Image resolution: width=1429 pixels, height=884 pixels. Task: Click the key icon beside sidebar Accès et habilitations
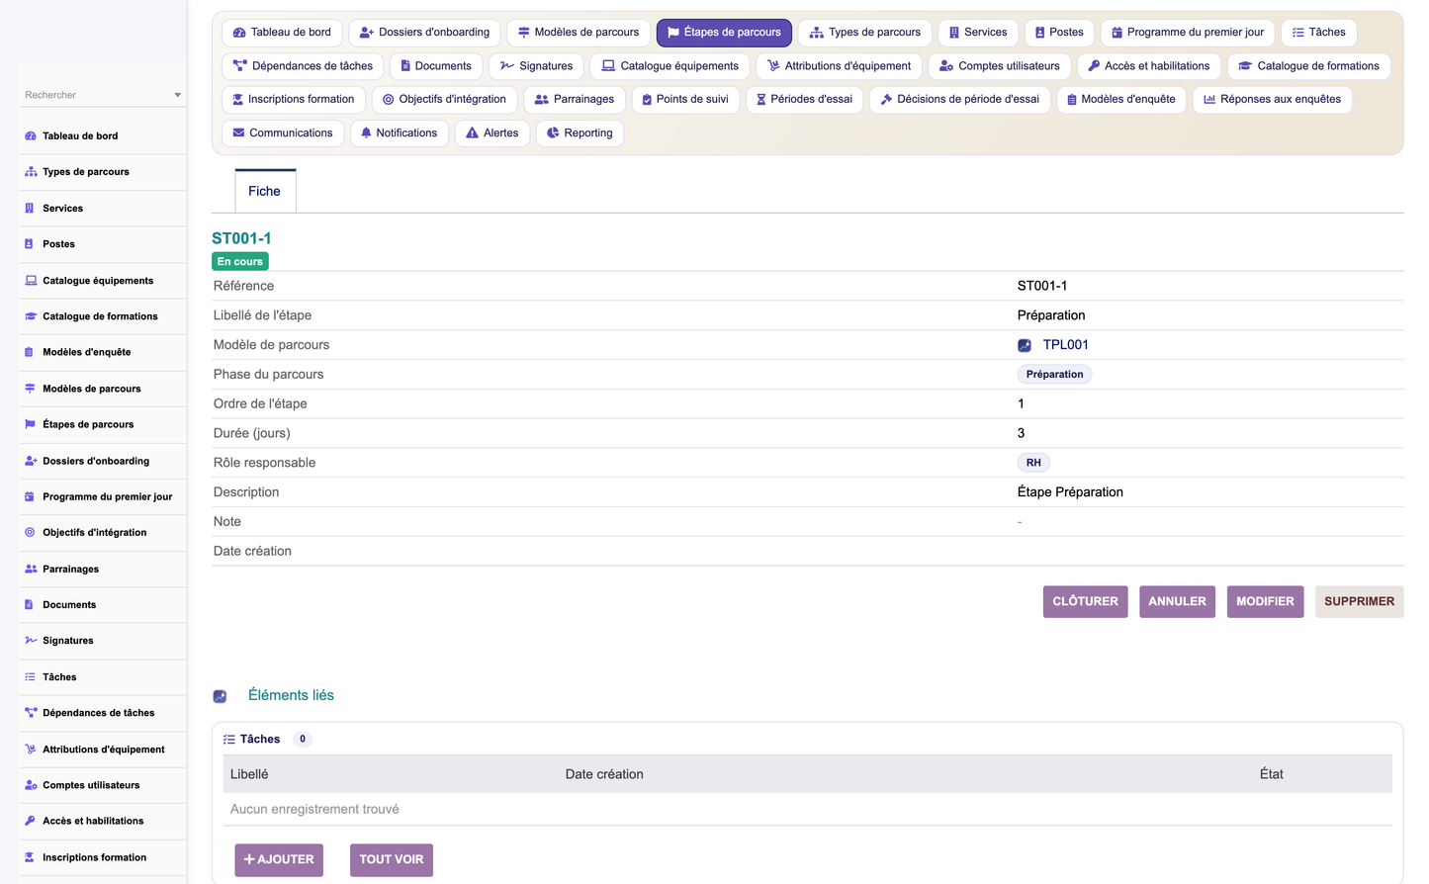click(x=30, y=821)
